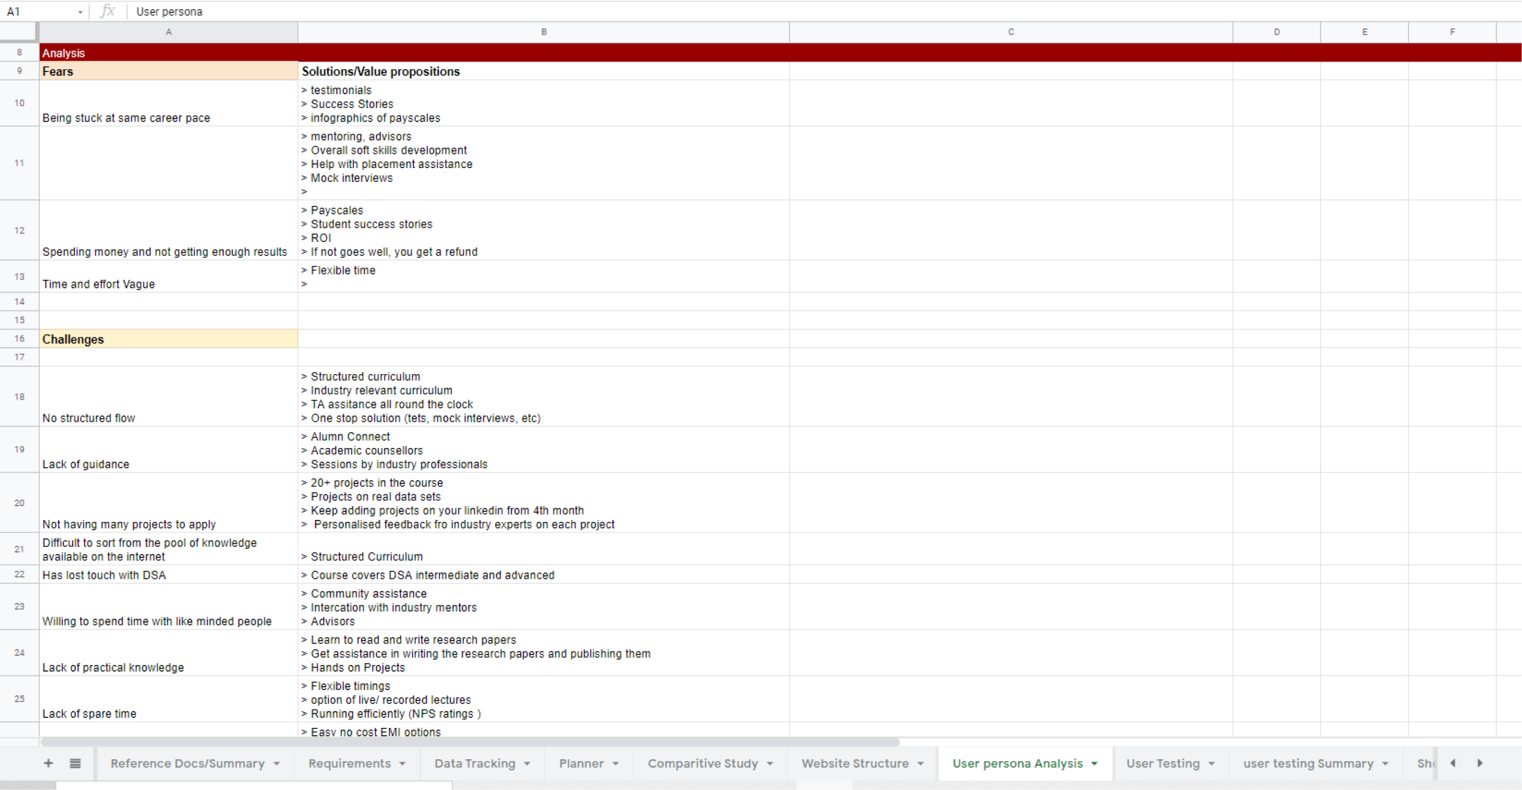Click the Name box dropdown arrow

(x=80, y=11)
